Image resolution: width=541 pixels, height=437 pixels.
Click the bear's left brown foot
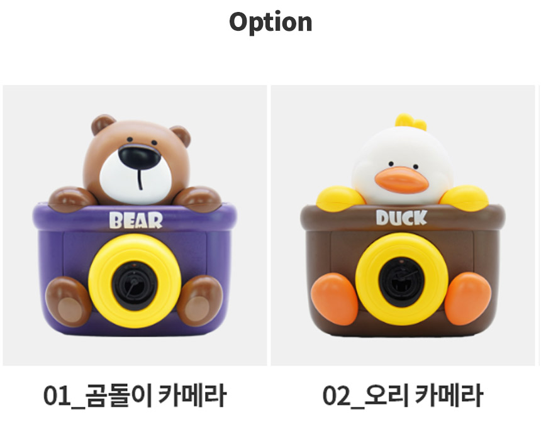point(68,301)
